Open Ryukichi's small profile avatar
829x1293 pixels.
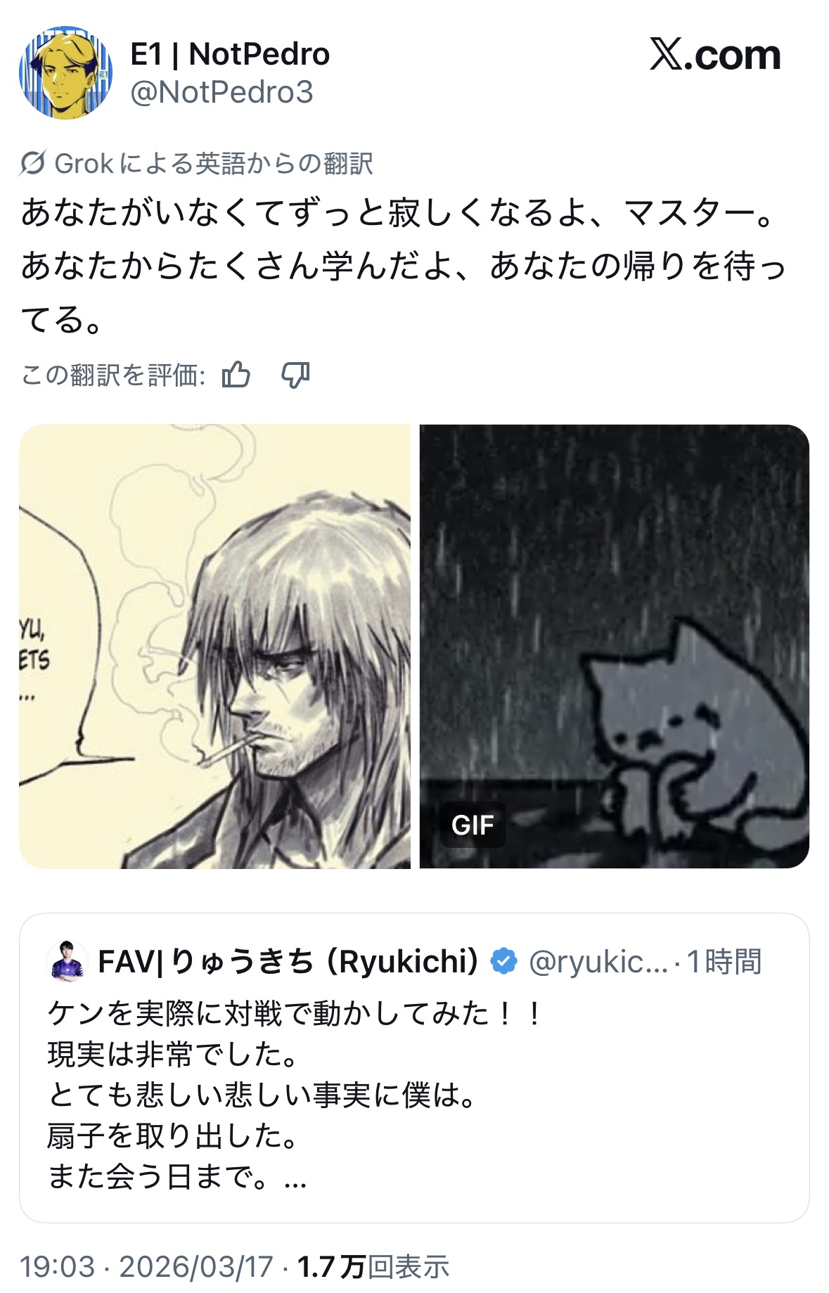[68, 961]
